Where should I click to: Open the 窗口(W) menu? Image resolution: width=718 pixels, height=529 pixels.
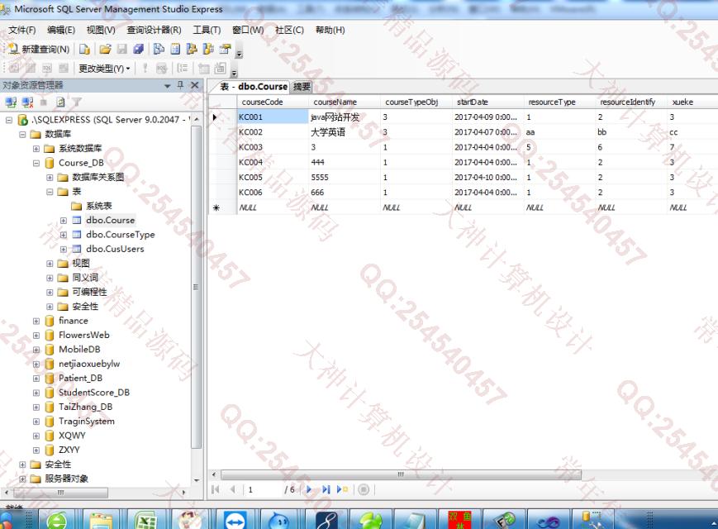coord(248,31)
